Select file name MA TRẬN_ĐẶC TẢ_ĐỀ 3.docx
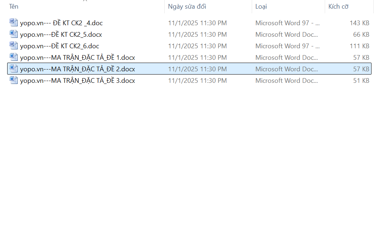The width and height of the screenshot is (383, 229). click(77, 81)
